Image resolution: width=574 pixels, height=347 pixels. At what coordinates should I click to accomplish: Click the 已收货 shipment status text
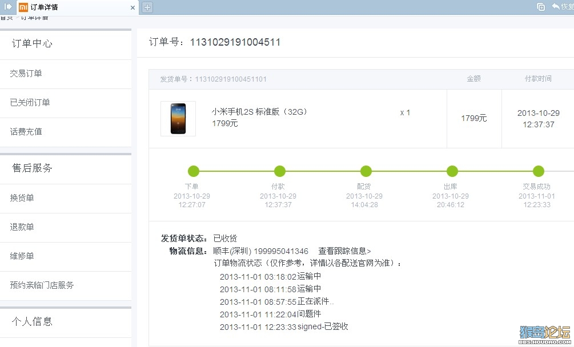pos(226,239)
